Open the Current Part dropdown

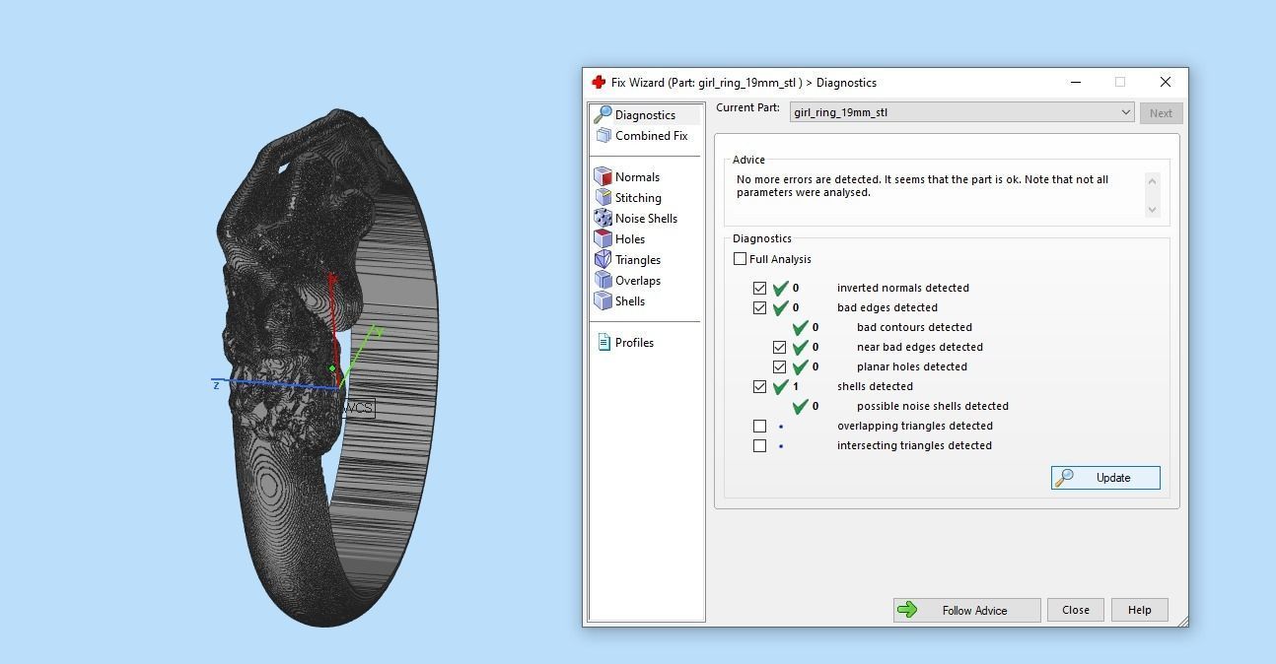961,112
